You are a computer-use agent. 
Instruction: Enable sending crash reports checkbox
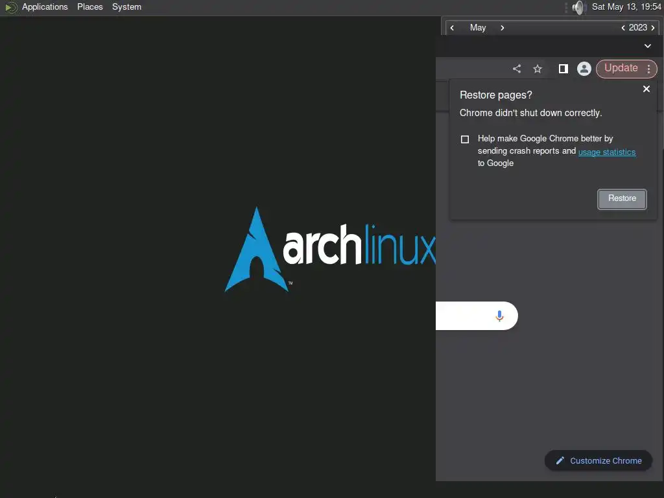point(465,139)
